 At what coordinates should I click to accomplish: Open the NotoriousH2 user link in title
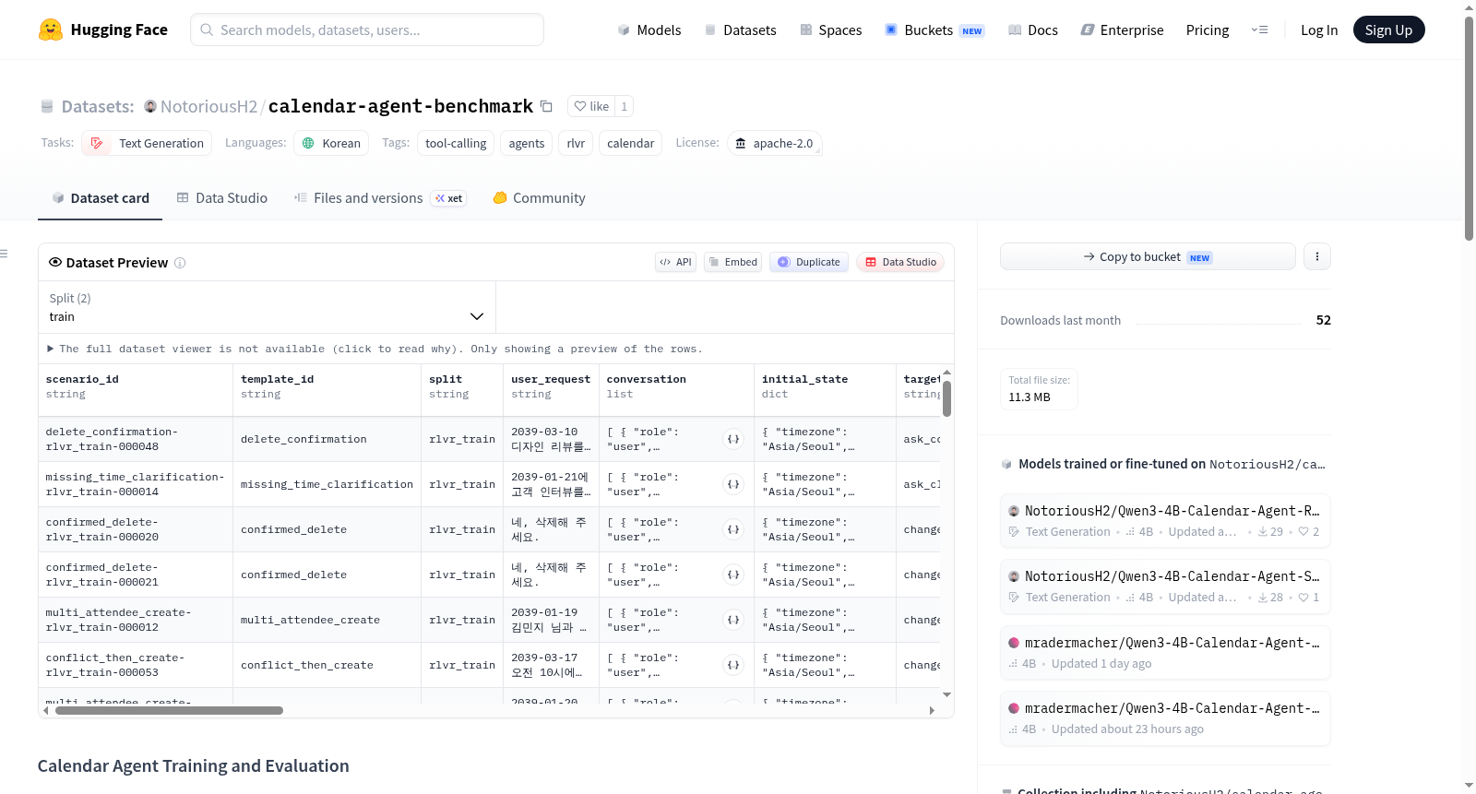(x=208, y=106)
